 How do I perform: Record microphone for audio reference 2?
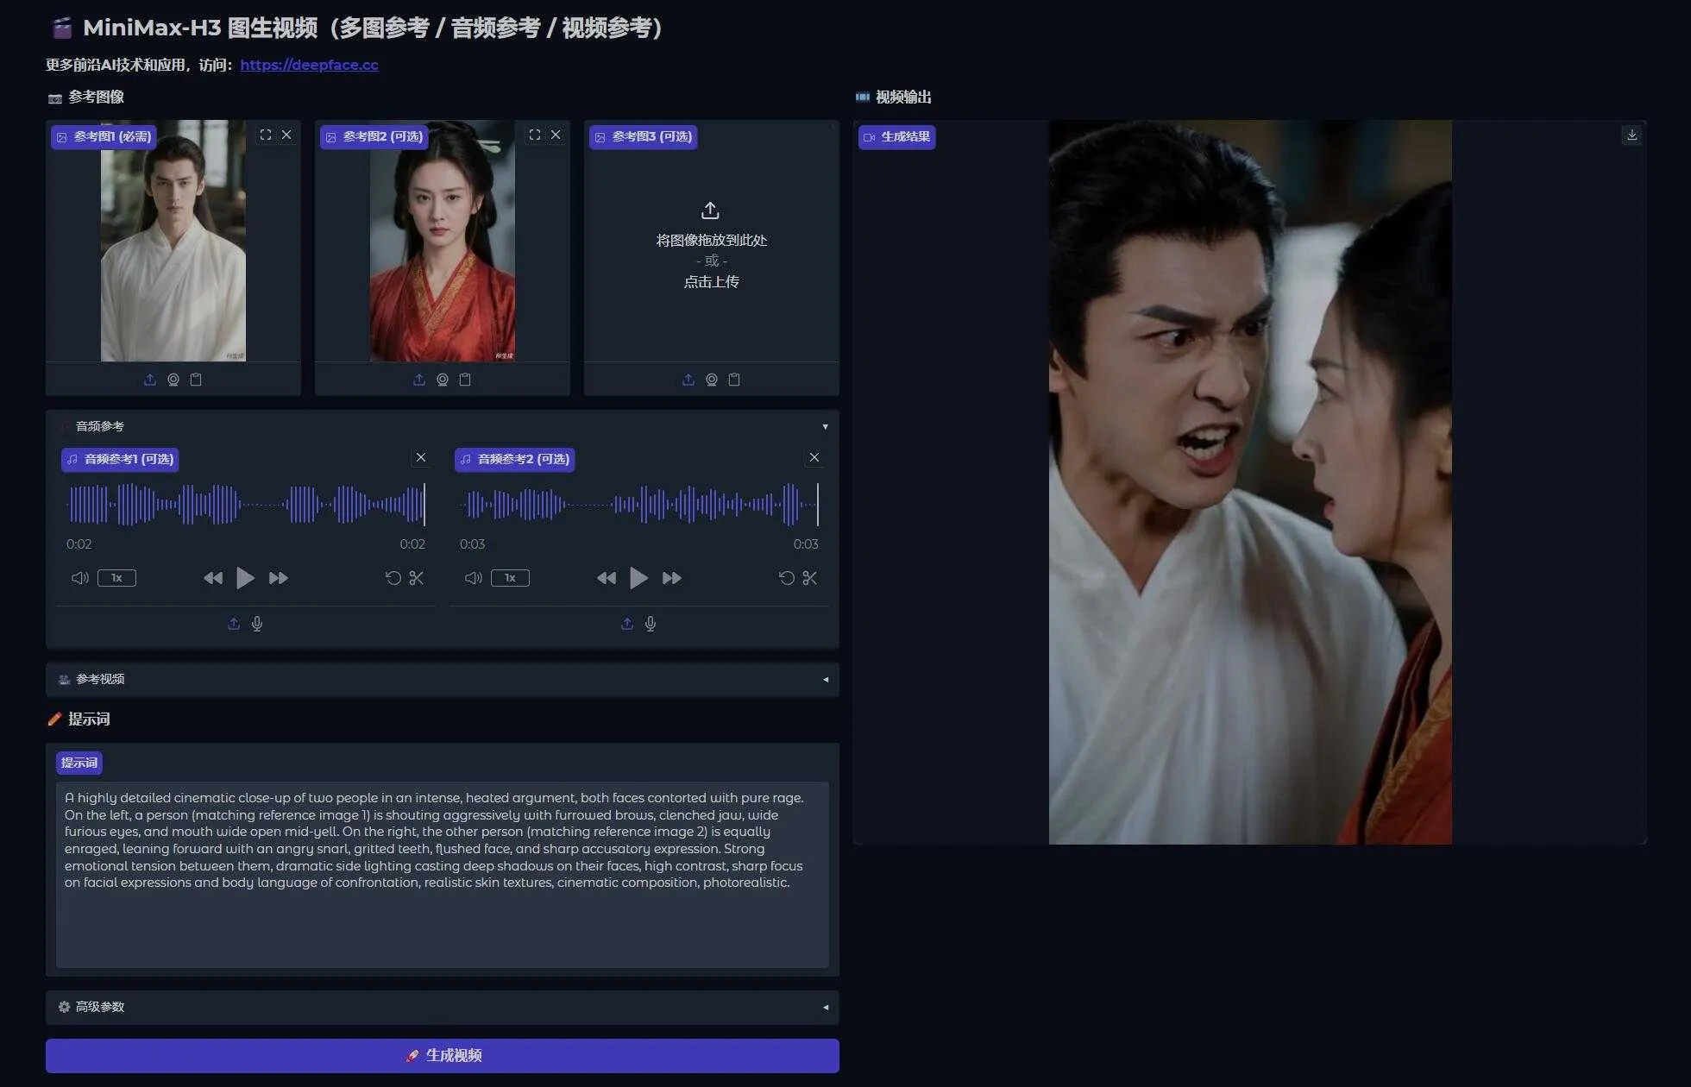click(x=651, y=624)
